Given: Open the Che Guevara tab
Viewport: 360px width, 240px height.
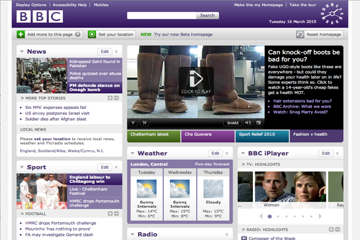Looking at the screenshot, I should pyautogui.click(x=208, y=136).
